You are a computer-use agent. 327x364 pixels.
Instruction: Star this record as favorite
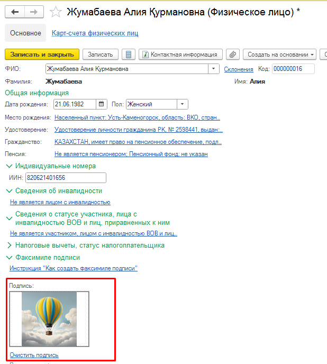pos(54,12)
